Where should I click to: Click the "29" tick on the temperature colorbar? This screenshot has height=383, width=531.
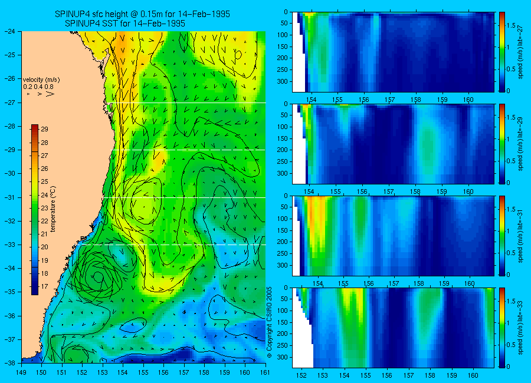coord(45,129)
